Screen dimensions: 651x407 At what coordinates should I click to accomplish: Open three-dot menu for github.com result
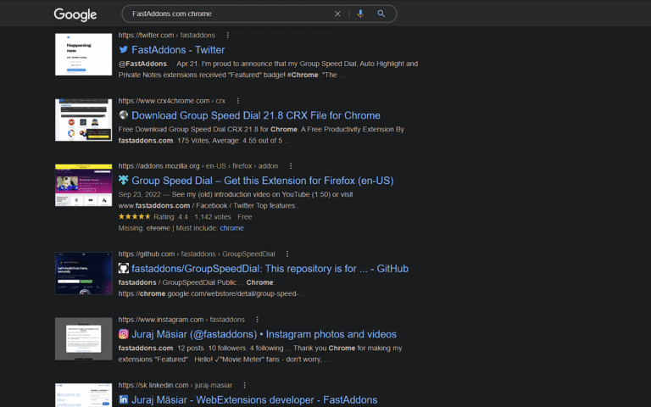287,254
